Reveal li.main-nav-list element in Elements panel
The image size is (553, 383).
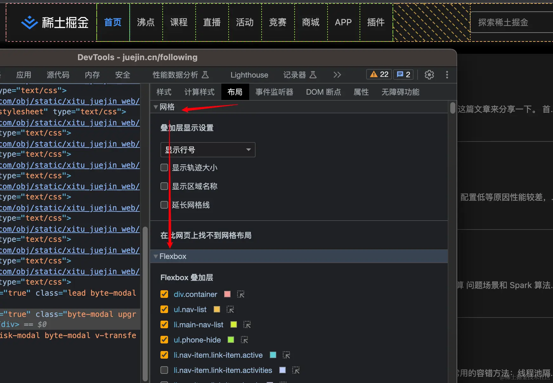(247, 325)
